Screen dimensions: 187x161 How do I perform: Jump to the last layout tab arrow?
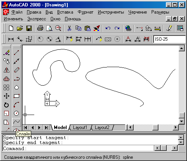(46, 128)
